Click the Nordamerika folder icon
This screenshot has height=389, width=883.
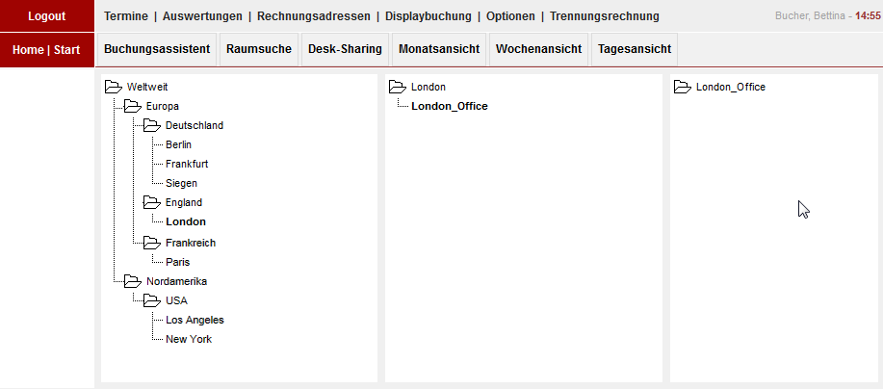click(133, 281)
